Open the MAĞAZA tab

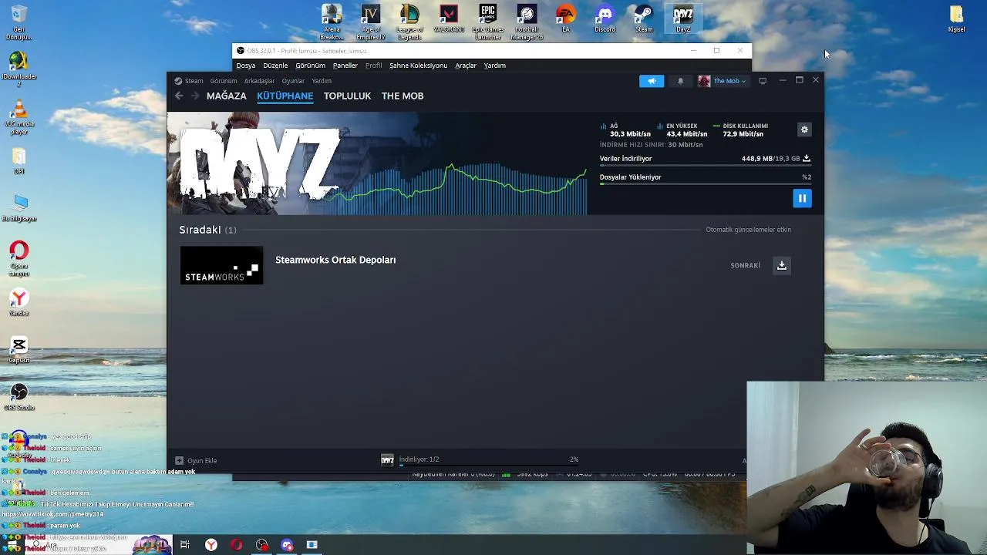coord(226,96)
